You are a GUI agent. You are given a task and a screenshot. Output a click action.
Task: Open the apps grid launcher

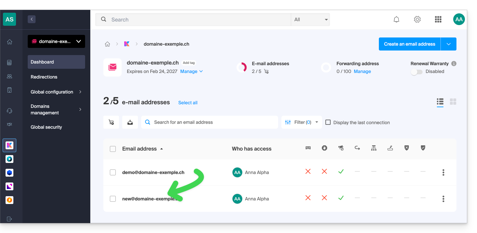(438, 20)
